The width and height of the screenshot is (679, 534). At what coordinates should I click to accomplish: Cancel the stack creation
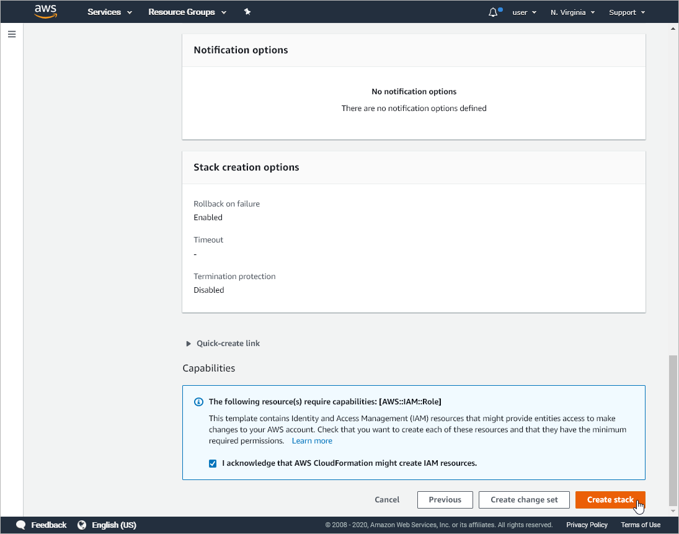click(x=387, y=500)
